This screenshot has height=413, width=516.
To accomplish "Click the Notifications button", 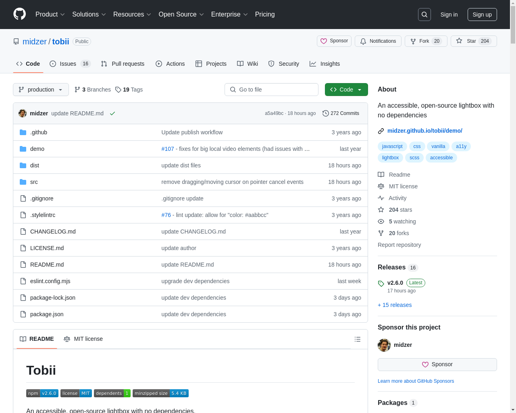I will point(378,41).
